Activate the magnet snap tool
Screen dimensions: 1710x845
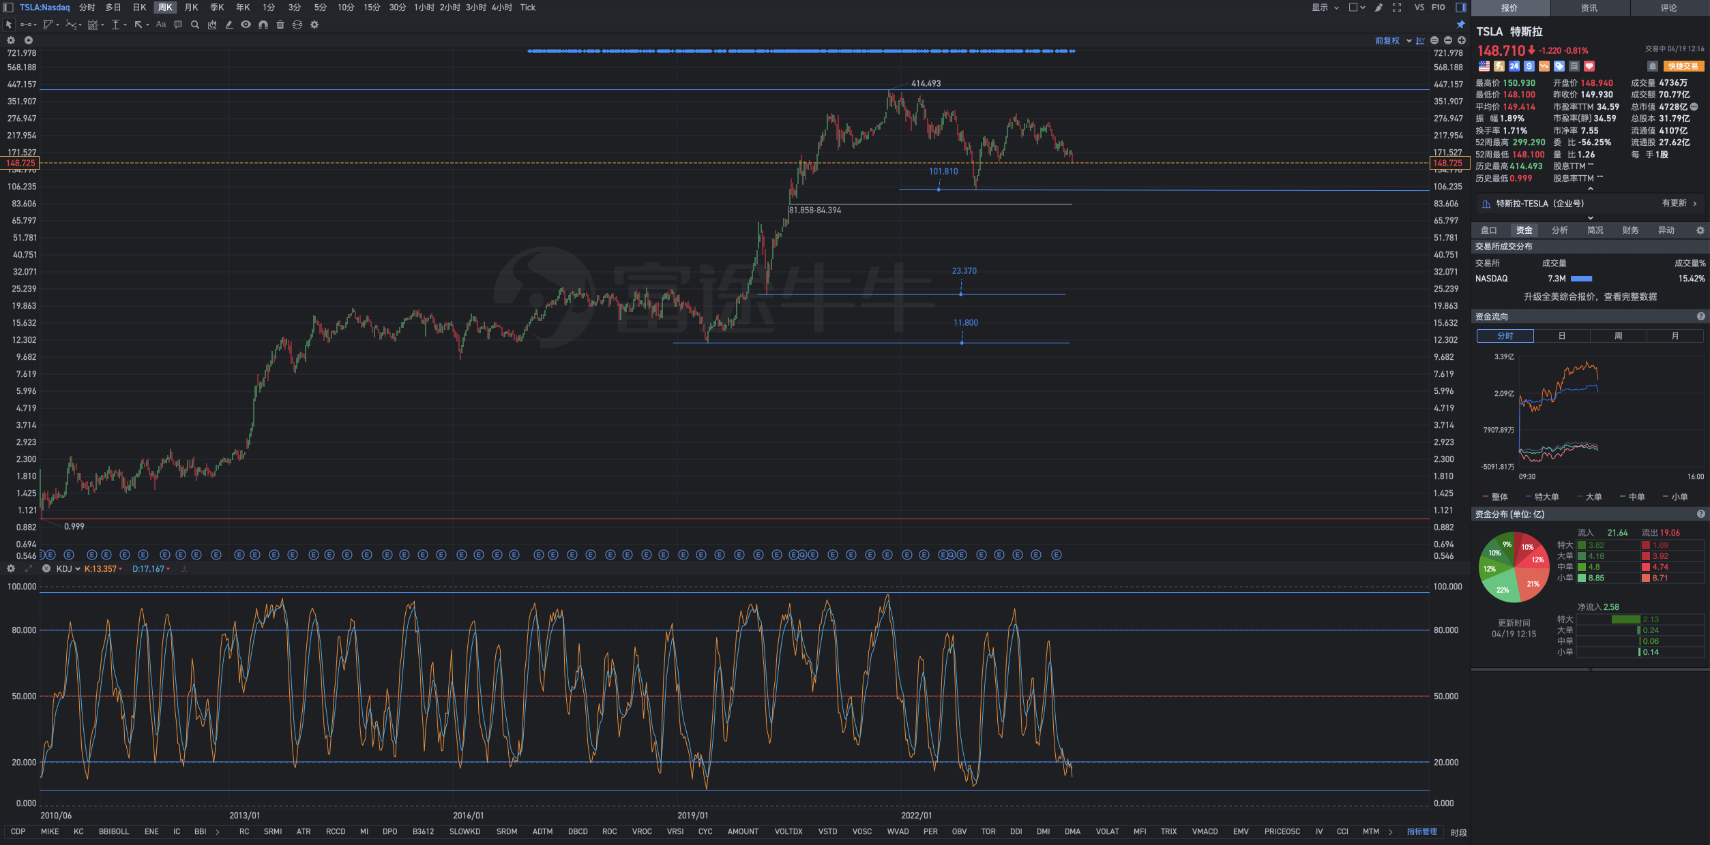point(263,25)
